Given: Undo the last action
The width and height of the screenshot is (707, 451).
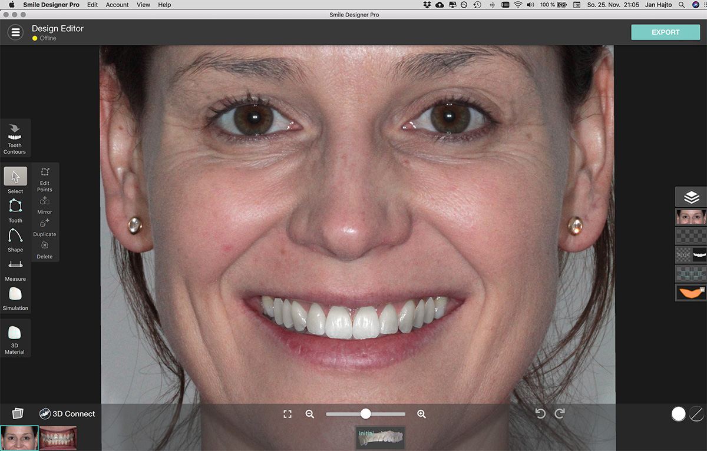Looking at the screenshot, I should [540, 414].
